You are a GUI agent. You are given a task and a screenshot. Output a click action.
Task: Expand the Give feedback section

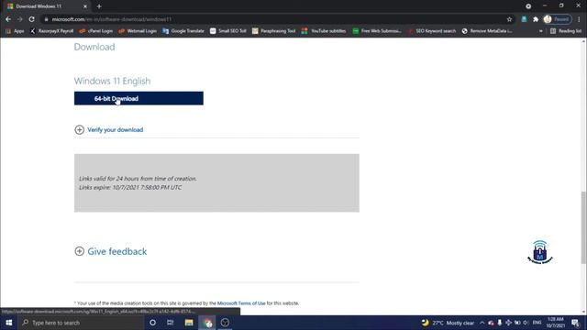(x=111, y=251)
